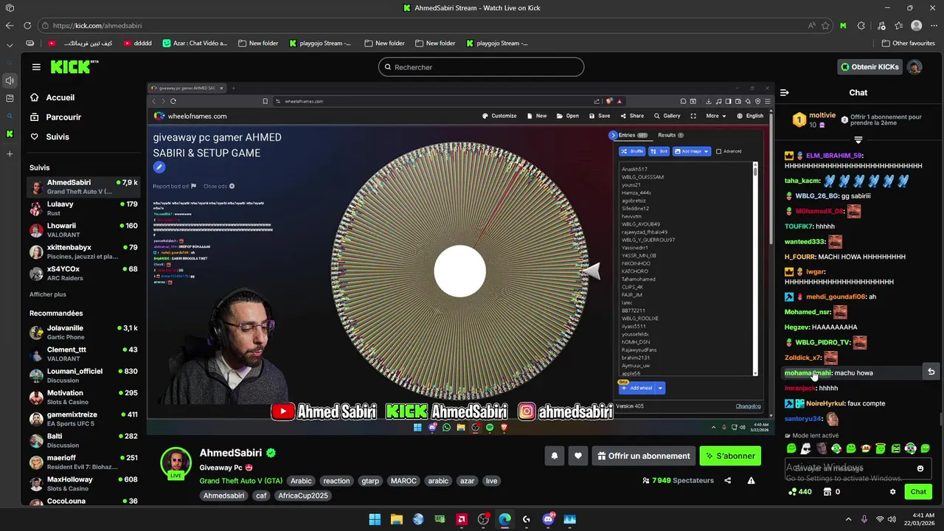Click the heart follow button

[578, 456]
